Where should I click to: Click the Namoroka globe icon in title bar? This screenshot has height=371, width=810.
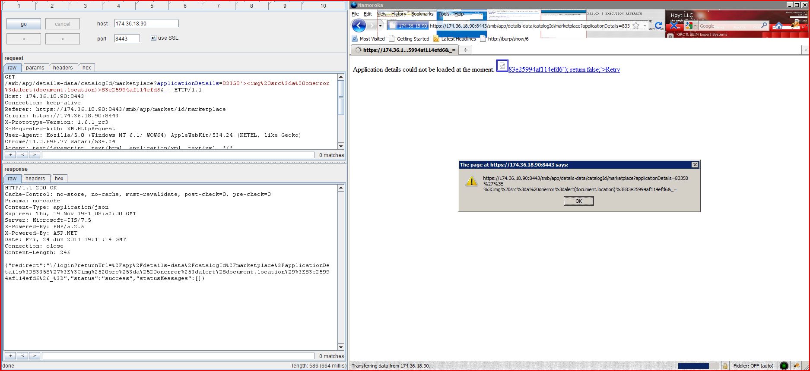pos(354,5)
